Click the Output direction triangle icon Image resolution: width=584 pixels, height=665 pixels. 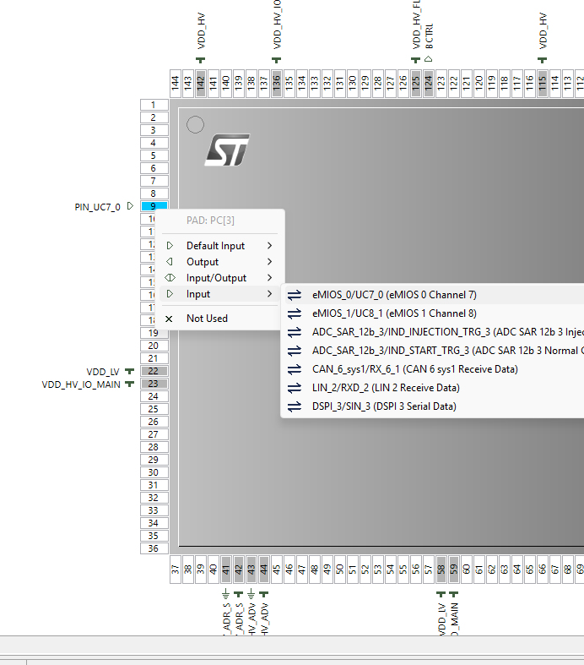point(170,262)
